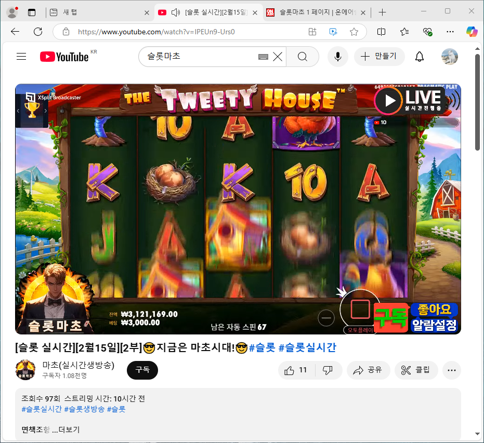The width and height of the screenshot is (484, 443).
Task: Open browser settings and more menu
Action: pos(450,32)
